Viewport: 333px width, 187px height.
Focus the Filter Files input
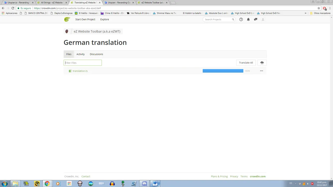pos(83,63)
